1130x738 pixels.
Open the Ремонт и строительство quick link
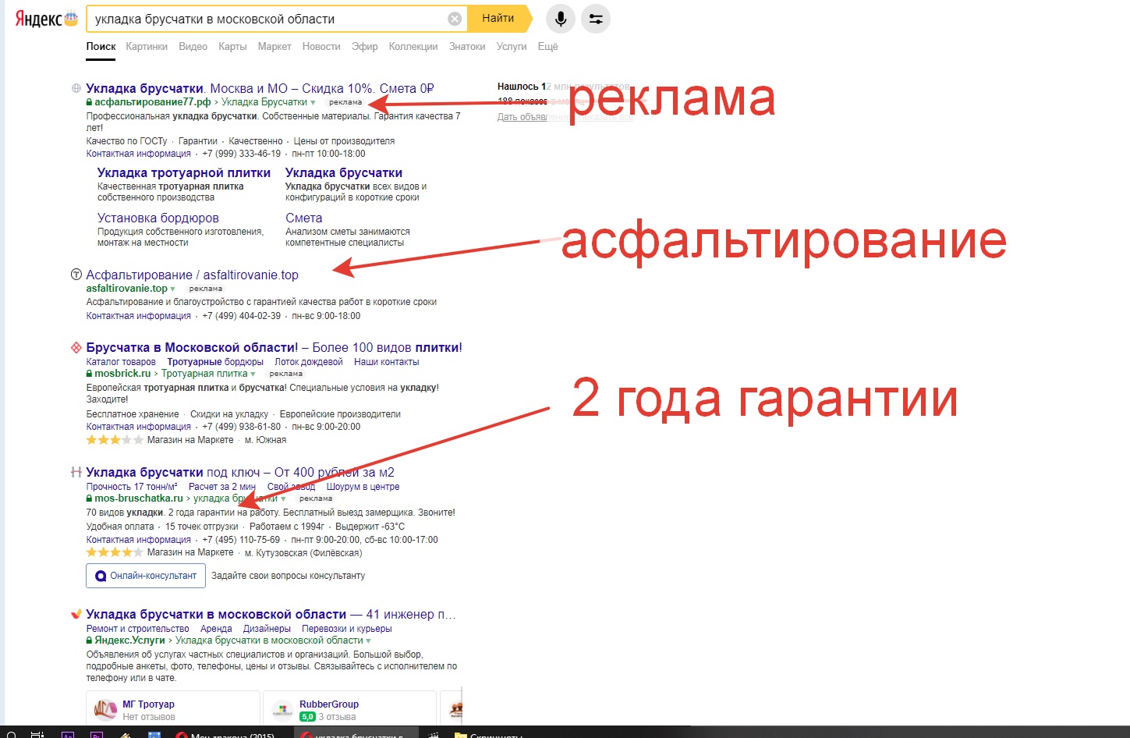click(x=137, y=629)
